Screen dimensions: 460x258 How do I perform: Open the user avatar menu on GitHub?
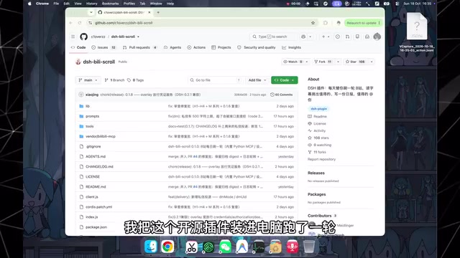(x=377, y=37)
